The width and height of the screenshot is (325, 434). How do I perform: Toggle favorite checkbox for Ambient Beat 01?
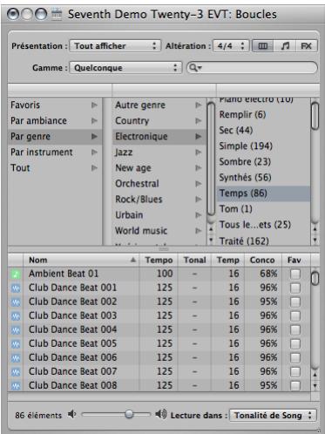pos(295,274)
